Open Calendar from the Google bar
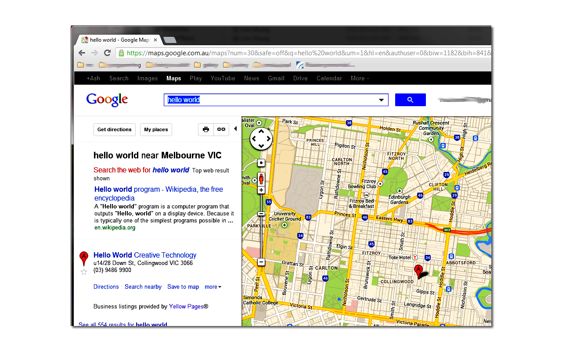Viewport: 562px width, 351px height. (x=329, y=78)
